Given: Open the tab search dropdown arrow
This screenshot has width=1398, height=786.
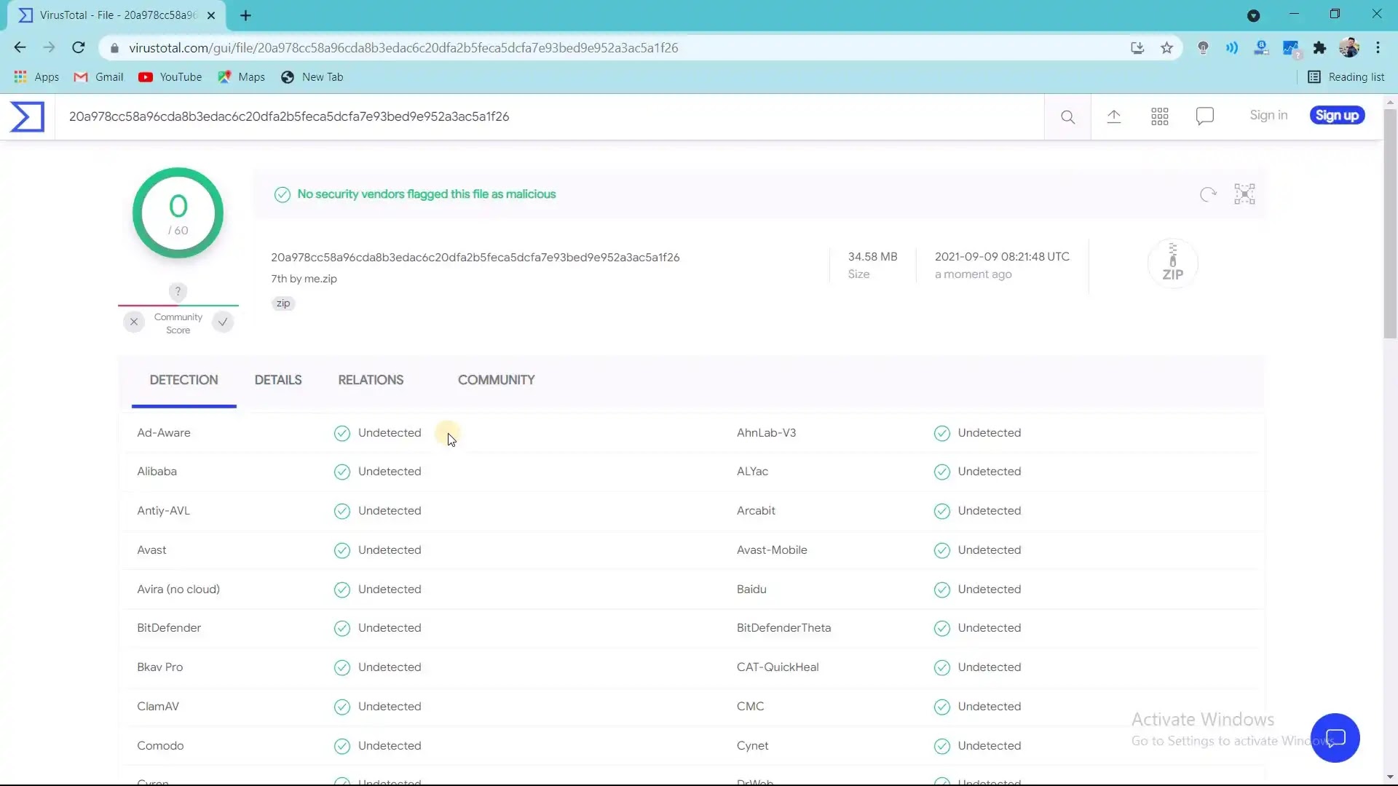Looking at the screenshot, I should pos(1253,15).
